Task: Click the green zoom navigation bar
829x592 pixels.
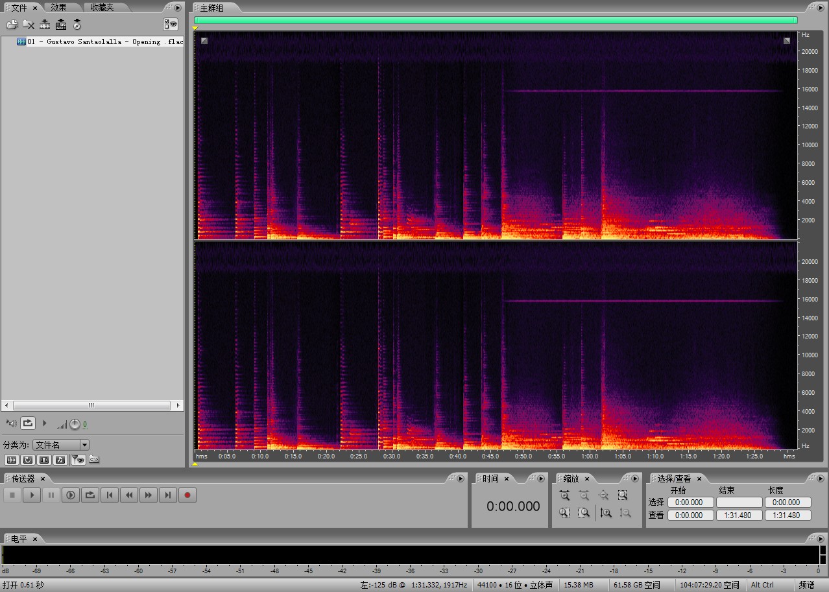Action: 496,20
